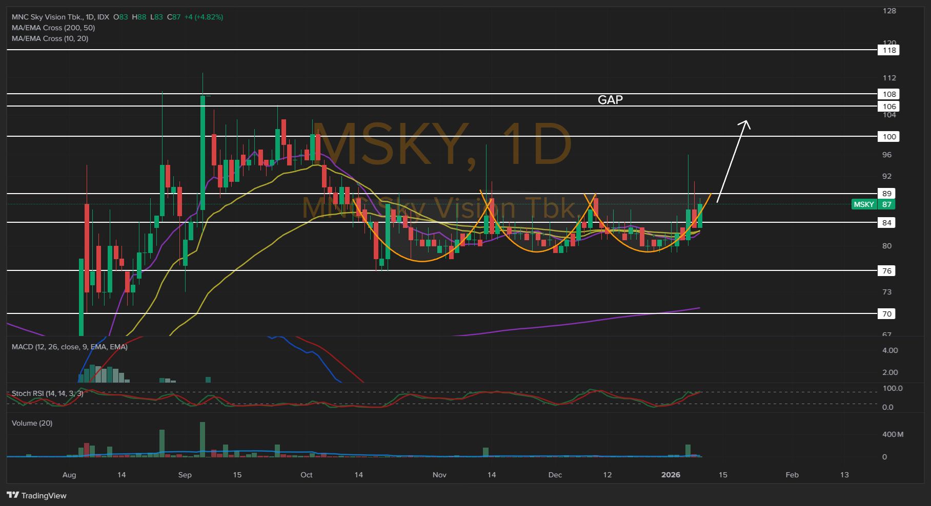Select the 108 horizontal line price label

888,94
